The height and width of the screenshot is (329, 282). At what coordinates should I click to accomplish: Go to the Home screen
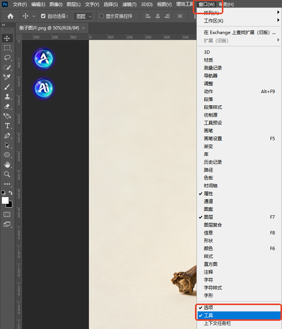pyautogui.click(x=10, y=16)
